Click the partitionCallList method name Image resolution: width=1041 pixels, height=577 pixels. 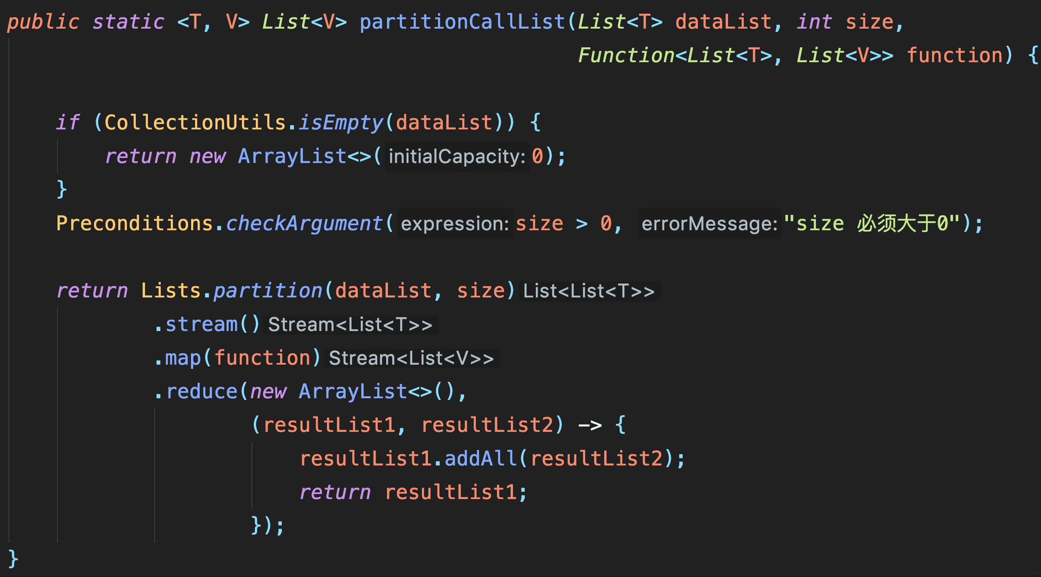click(463, 22)
